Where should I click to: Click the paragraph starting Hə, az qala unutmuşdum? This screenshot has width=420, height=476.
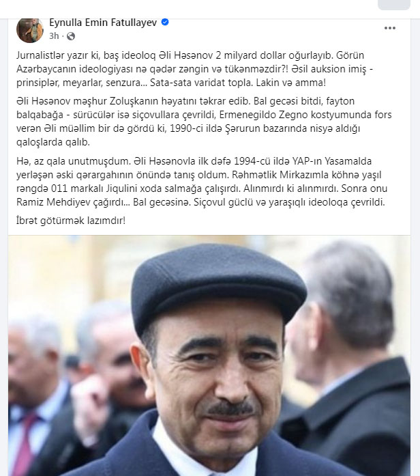pyautogui.click(x=202, y=182)
